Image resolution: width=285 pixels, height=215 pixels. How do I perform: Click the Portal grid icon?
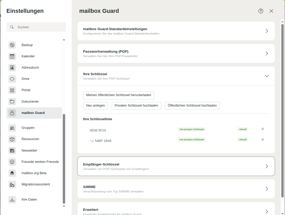pyautogui.click(x=12, y=90)
